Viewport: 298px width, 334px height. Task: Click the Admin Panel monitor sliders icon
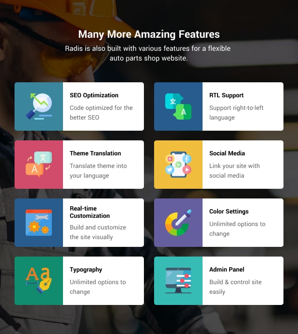point(178,280)
